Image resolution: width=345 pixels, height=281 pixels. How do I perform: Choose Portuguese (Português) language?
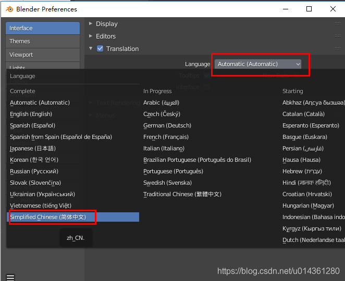pos(173,171)
